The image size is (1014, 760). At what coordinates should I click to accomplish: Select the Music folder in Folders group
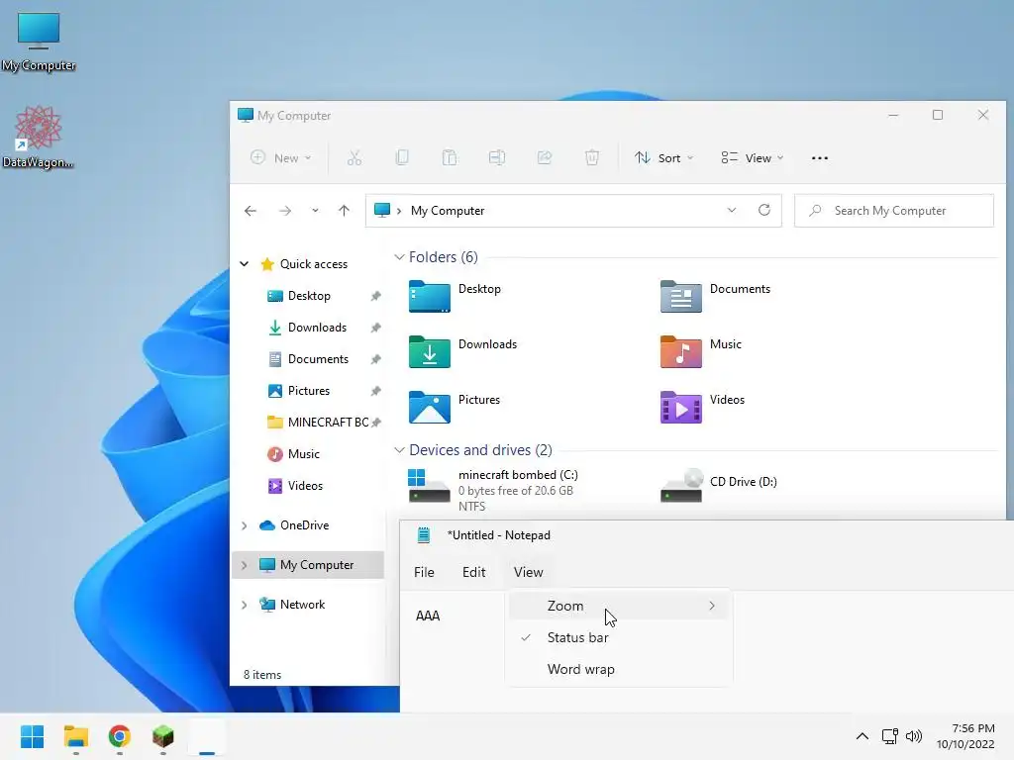pyautogui.click(x=701, y=351)
